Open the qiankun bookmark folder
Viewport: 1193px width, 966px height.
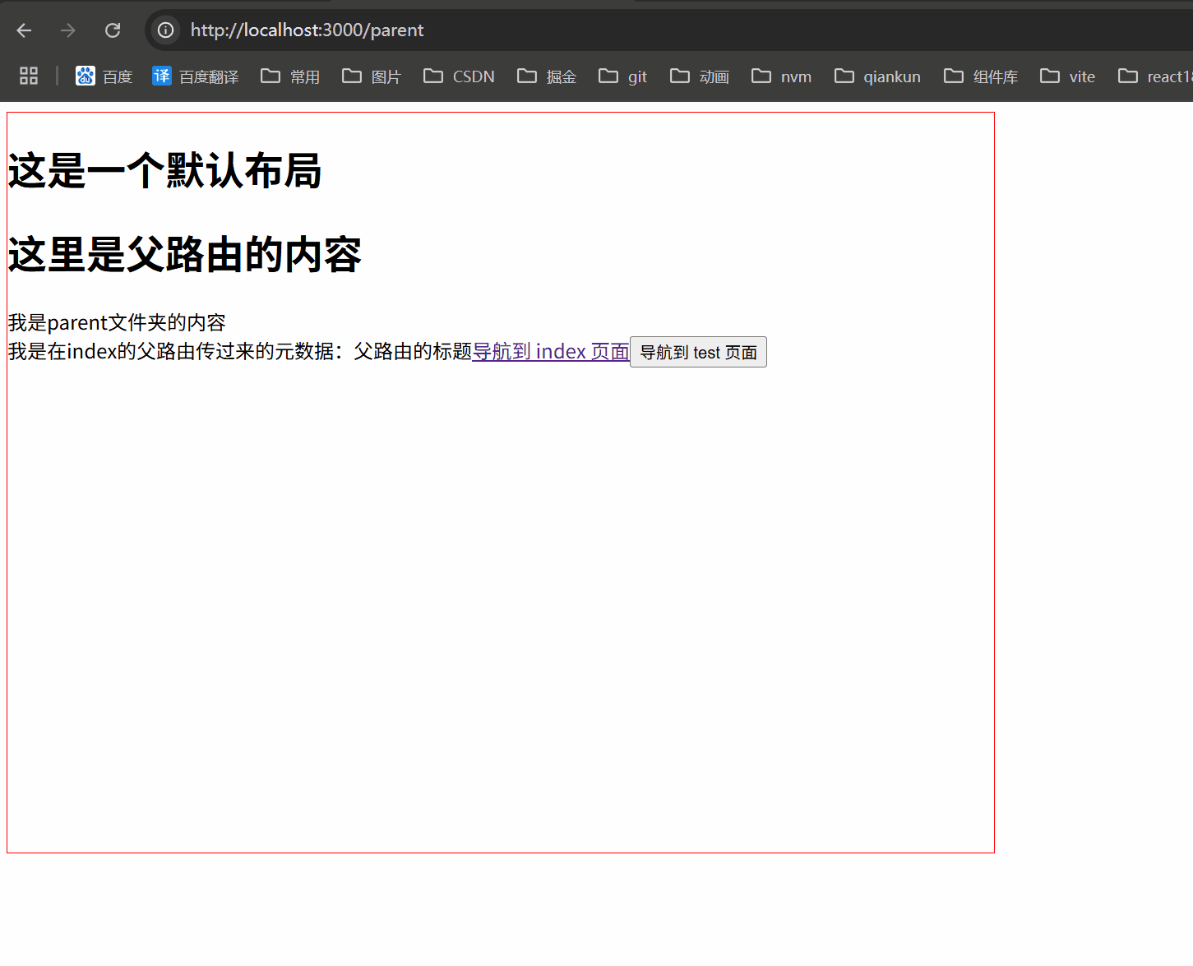point(877,76)
